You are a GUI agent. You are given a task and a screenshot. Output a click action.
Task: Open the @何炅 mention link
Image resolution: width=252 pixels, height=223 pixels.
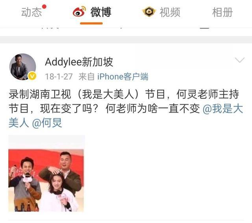pos(47,123)
